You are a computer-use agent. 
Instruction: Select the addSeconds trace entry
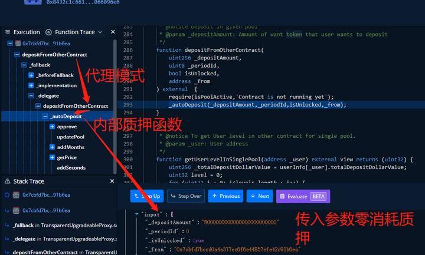[71, 168]
